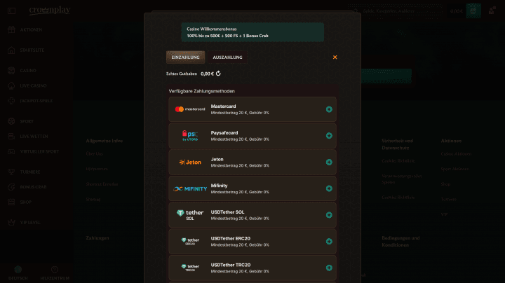This screenshot has width=505, height=283.
Task: Expand Mastercard with the plus button
Action: 329,109
